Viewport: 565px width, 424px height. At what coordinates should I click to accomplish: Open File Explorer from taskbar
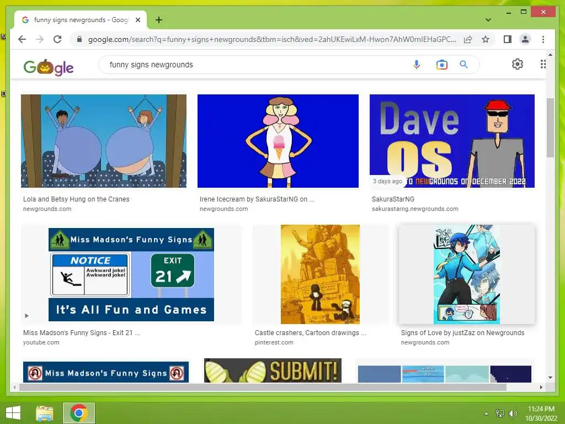coord(45,413)
